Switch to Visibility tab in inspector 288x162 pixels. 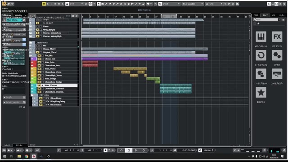tap(18, 15)
